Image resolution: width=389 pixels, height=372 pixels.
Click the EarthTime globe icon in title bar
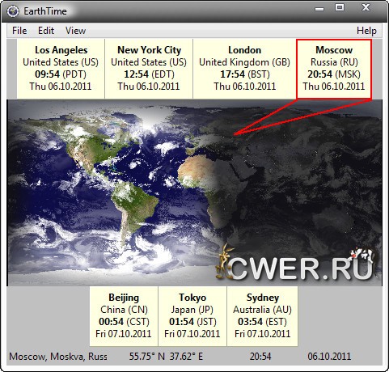coord(13,11)
